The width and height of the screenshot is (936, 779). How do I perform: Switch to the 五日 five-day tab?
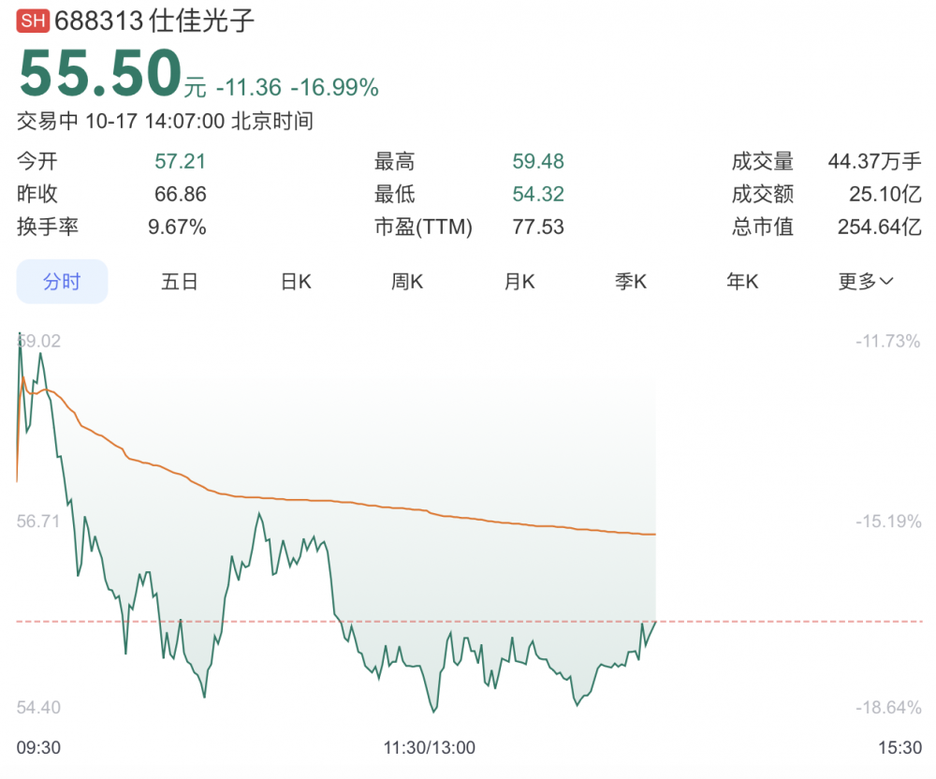[179, 282]
